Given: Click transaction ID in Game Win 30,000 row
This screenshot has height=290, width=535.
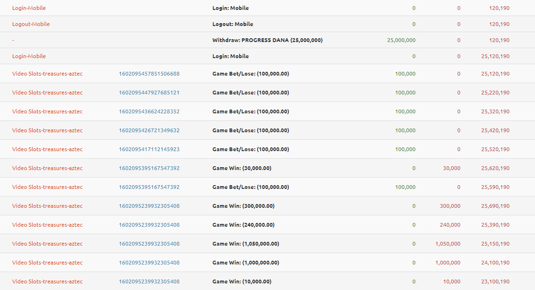Looking at the screenshot, I should pyautogui.click(x=149, y=168).
